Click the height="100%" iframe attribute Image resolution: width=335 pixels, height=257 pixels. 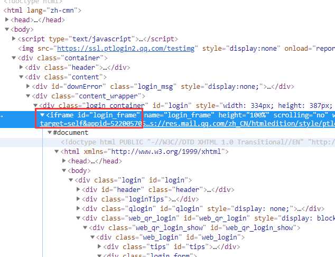(x=244, y=115)
